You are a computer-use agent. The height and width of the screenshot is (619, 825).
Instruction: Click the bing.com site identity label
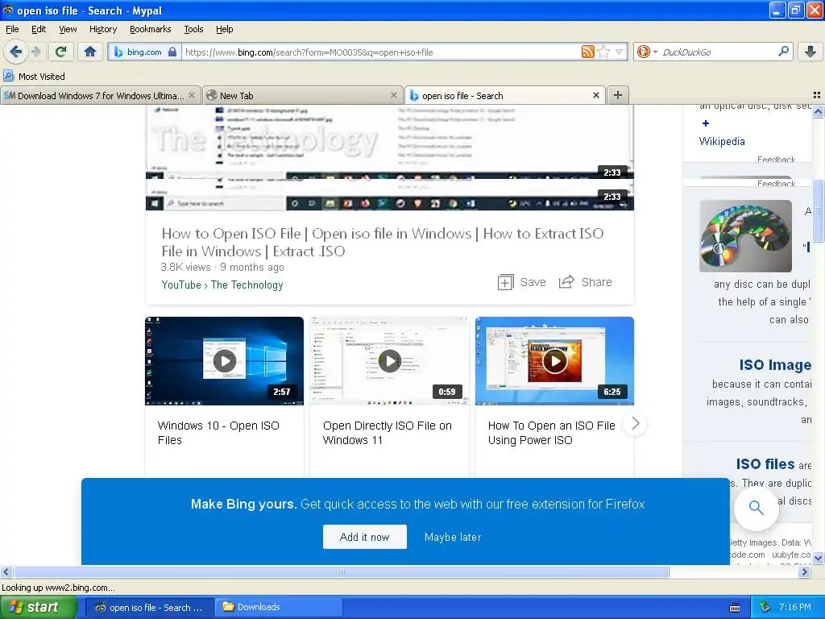tap(144, 52)
